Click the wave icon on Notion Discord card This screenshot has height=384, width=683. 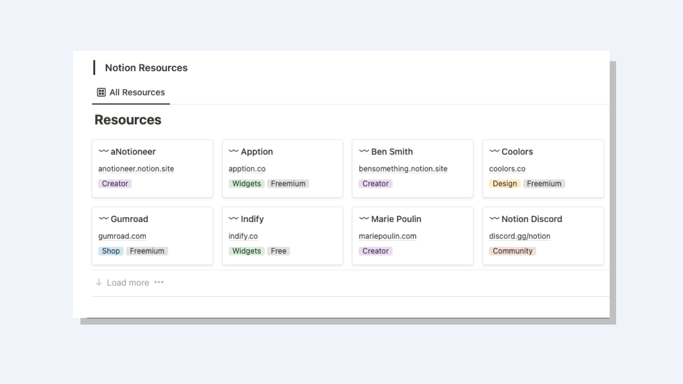click(x=494, y=218)
